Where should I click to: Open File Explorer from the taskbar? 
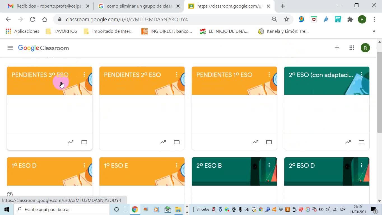click(178, 209)
